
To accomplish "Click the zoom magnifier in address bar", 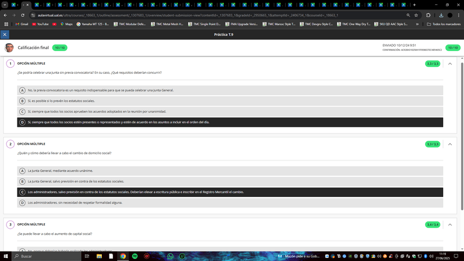I will [408, 15].
